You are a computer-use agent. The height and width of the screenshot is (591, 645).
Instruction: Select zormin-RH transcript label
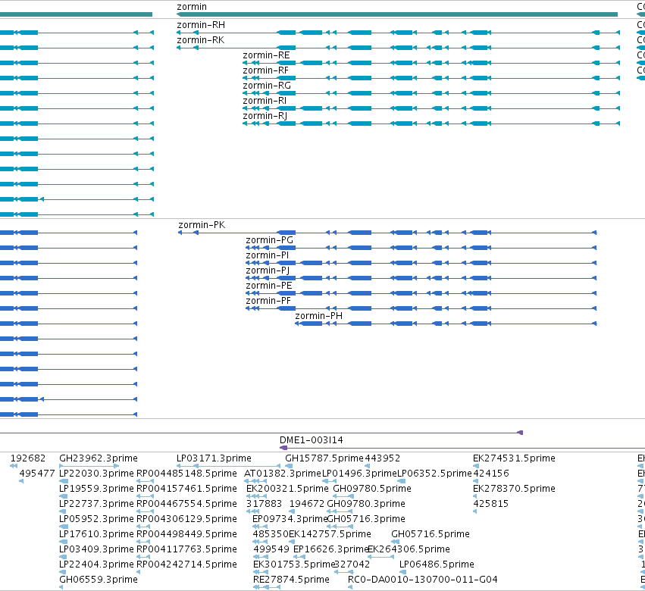click(x=201, y=25)
